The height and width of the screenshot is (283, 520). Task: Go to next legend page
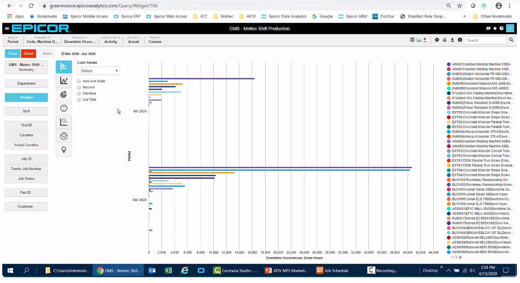click(460, 257)
